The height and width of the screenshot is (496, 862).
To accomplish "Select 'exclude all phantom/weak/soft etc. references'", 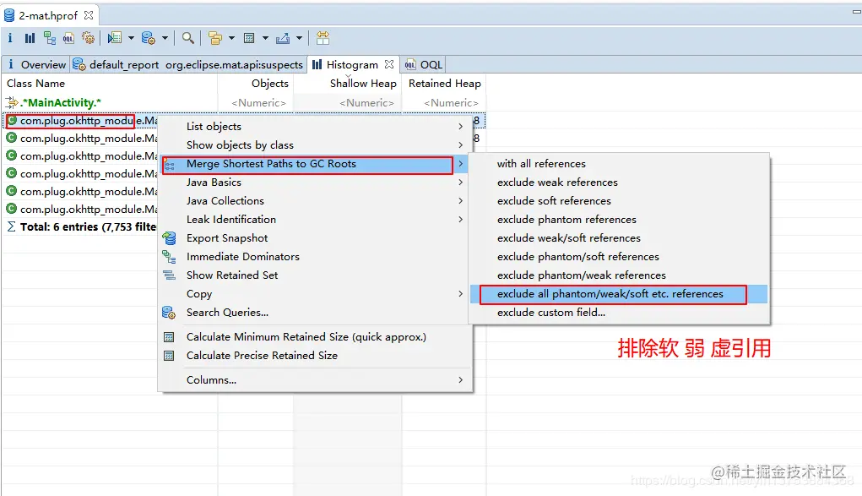I will [619, 294].
